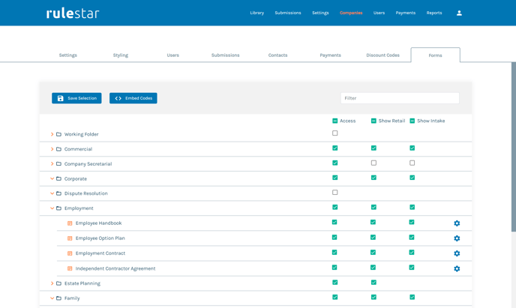Select the Forms tab

[435, 55]
